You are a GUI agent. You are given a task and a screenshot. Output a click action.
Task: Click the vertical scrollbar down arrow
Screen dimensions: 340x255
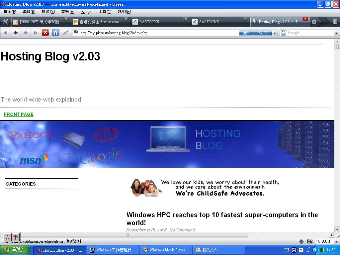pyautogui.click(x=337, y=229)
